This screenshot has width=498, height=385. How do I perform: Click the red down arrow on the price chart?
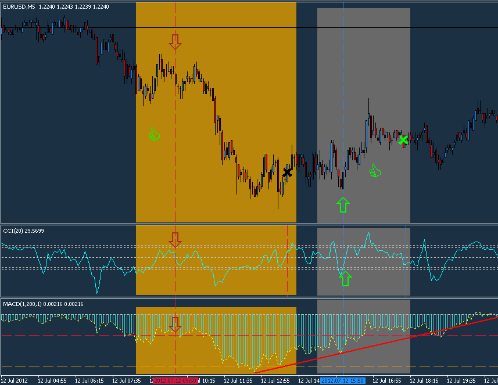point(175,42)
